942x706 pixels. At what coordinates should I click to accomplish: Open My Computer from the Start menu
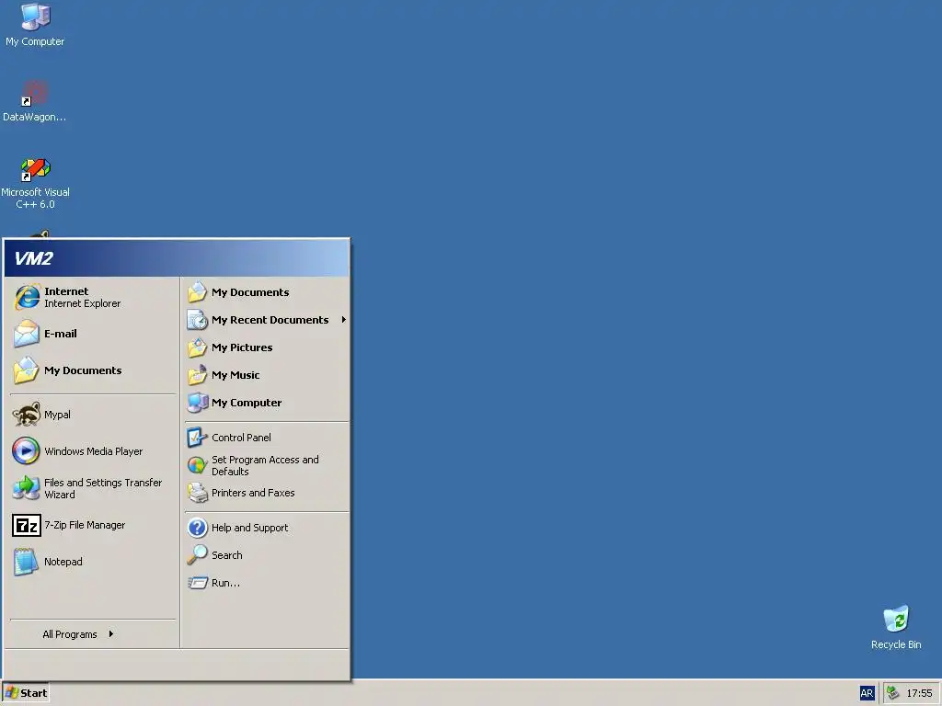pos(266,403)
